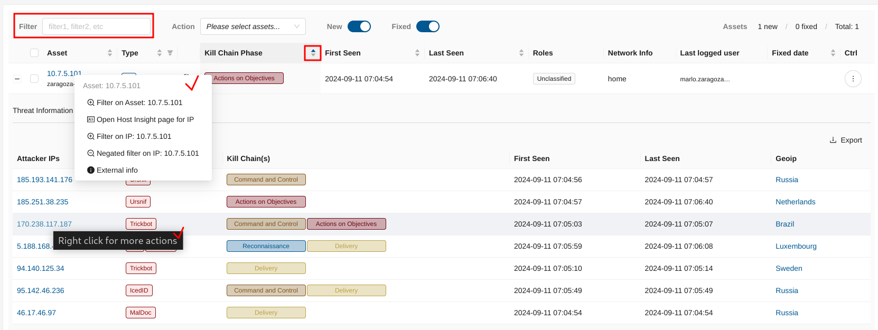Toggle the Fixed assets switch

pyautogui.click(x=428, y=26)
